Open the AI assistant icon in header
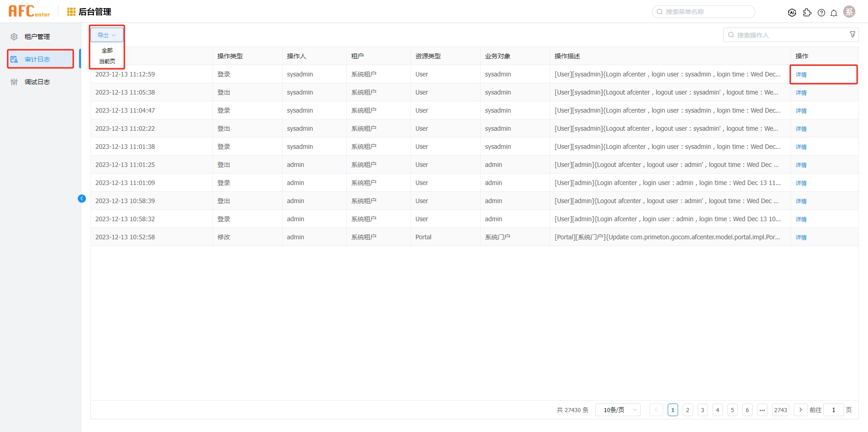The image size is (868, 432). click(x=792, y=13)
